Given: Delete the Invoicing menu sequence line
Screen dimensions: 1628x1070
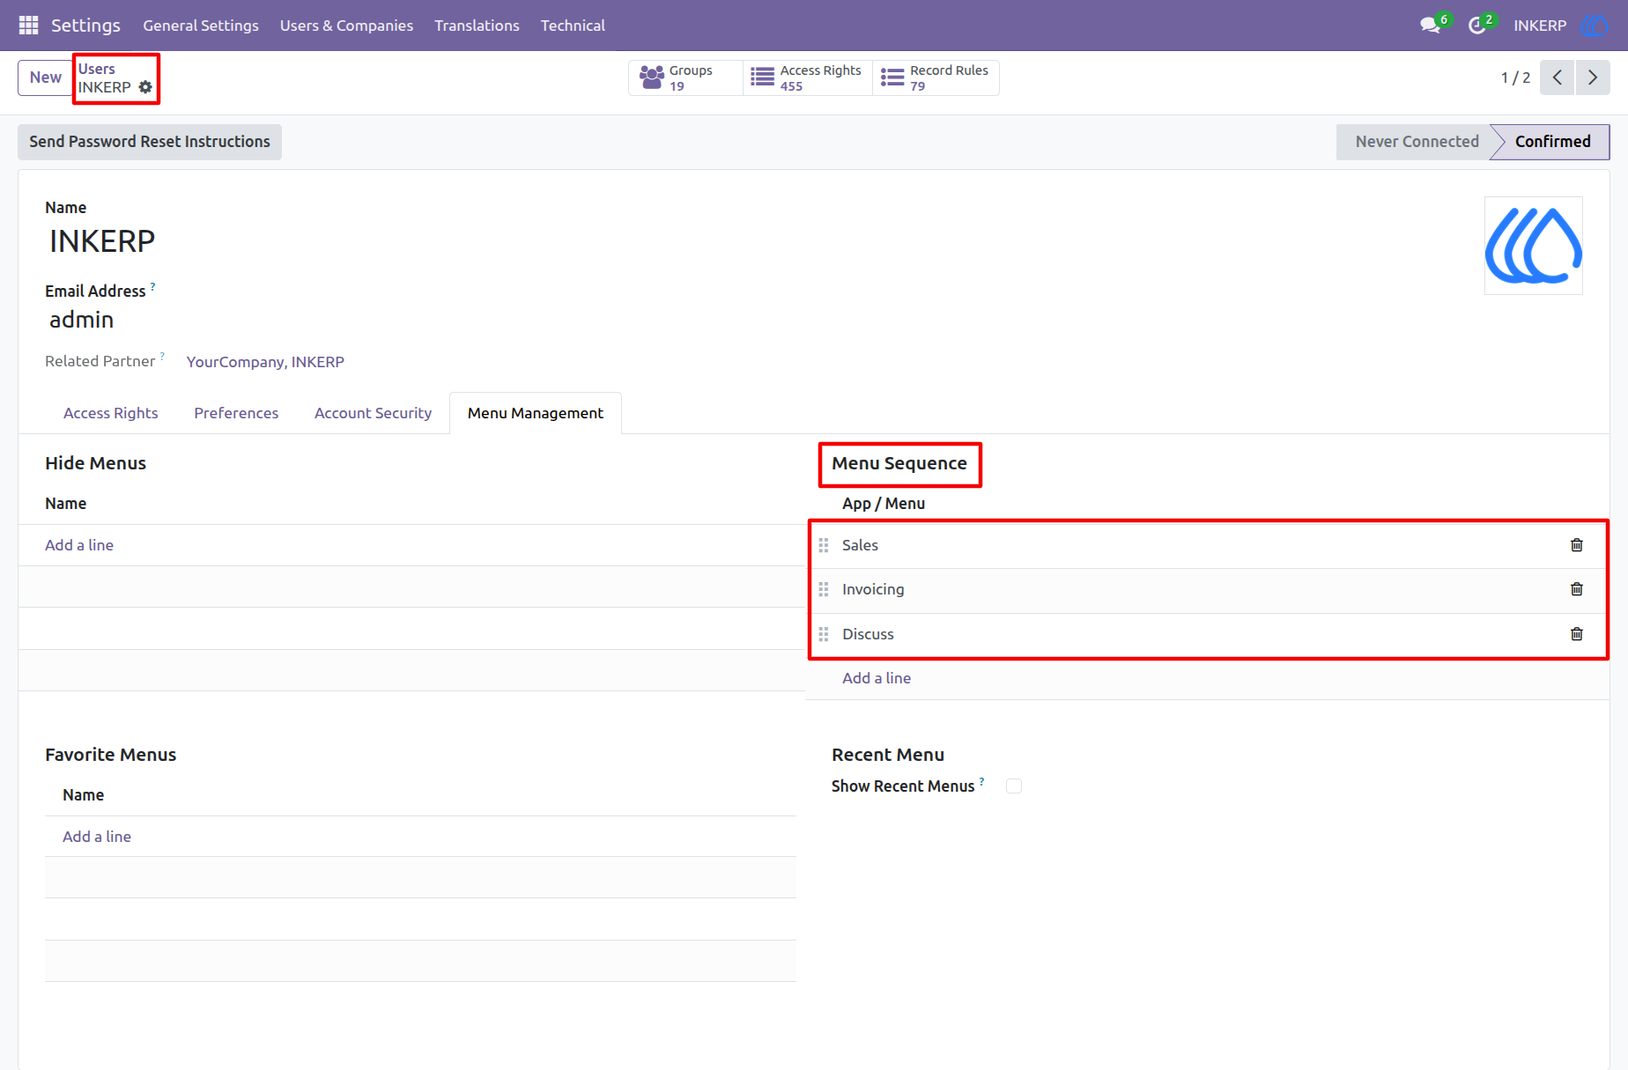Looking at the screenshot, I should pos(1577,589).
